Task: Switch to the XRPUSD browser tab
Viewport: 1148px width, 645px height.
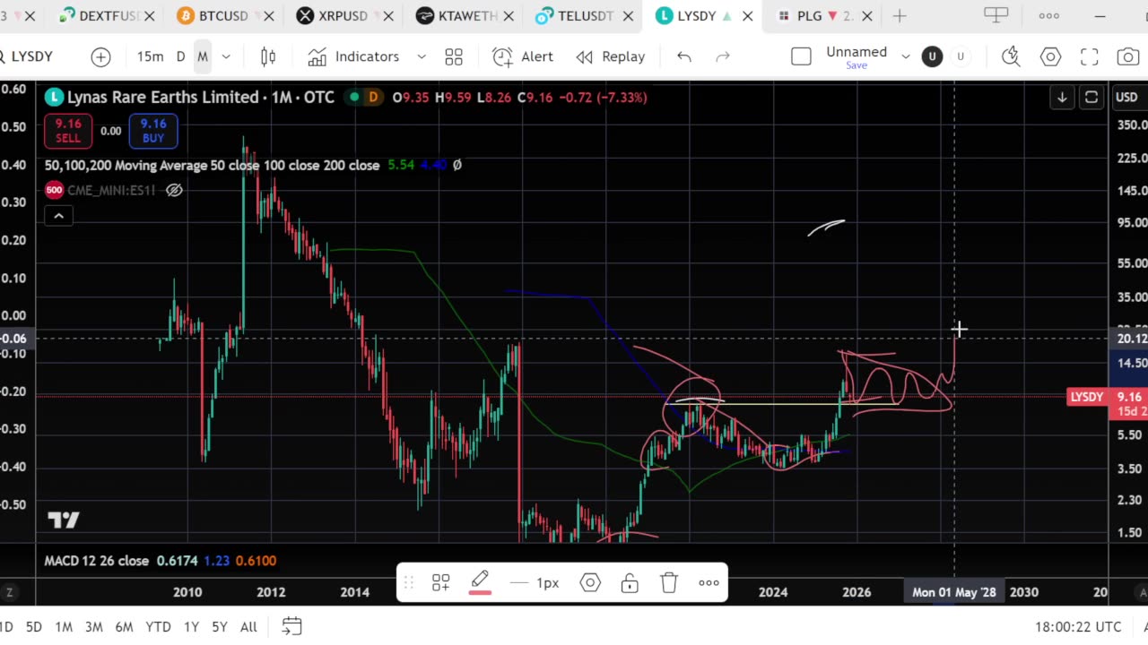Action: 343,16
